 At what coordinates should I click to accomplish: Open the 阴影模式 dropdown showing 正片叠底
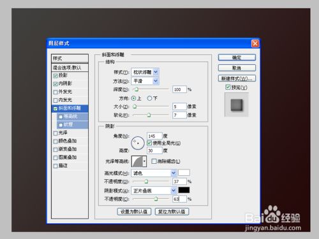(x=154, y=191)
